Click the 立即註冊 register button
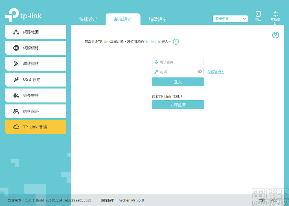289x206 pixels. (178, 105)
